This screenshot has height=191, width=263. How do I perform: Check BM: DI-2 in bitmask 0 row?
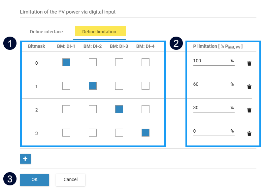coord(93,62)
